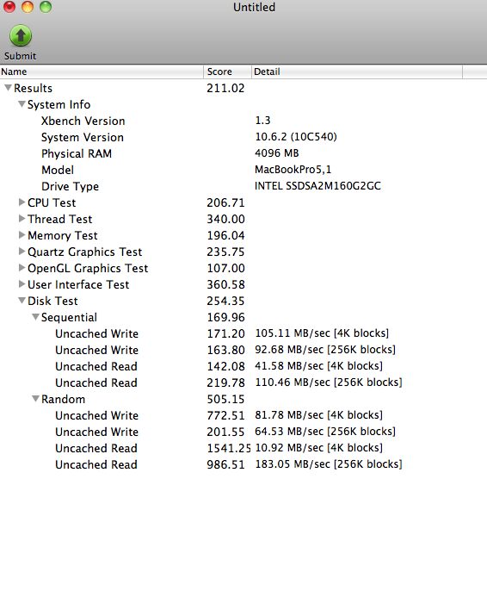Select the Drive Type row

243,186
